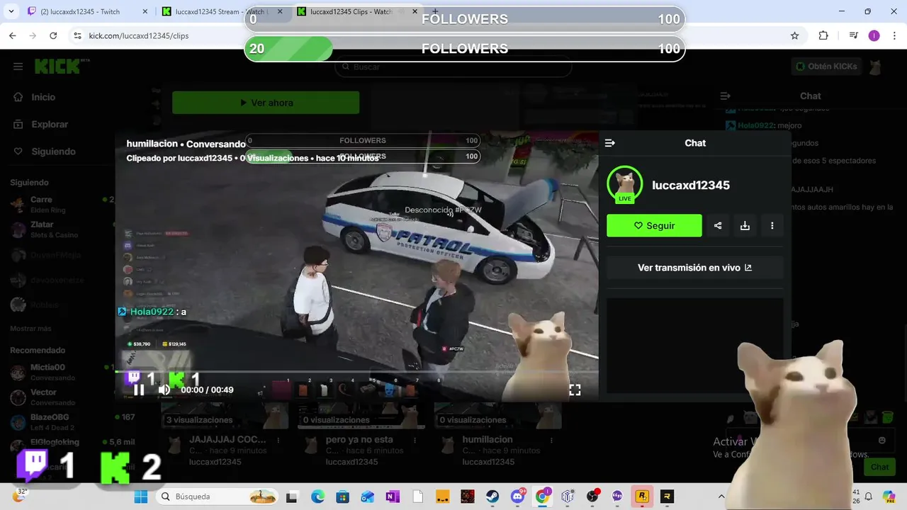Open luccaxd12345 name in clip popup
The width and height of the screenshot is (907, 510).
[691, 185]
